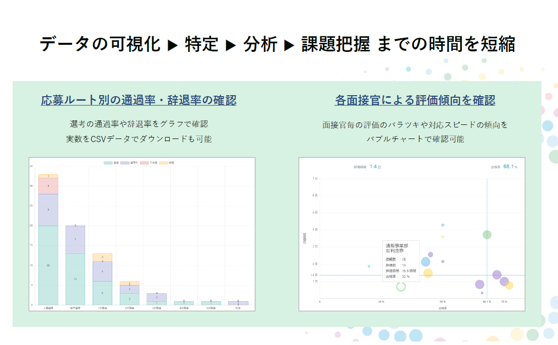
Task: Open the 応募ルート別の通過率・辞退率の確認 heading link
Action: pos(138,100)
